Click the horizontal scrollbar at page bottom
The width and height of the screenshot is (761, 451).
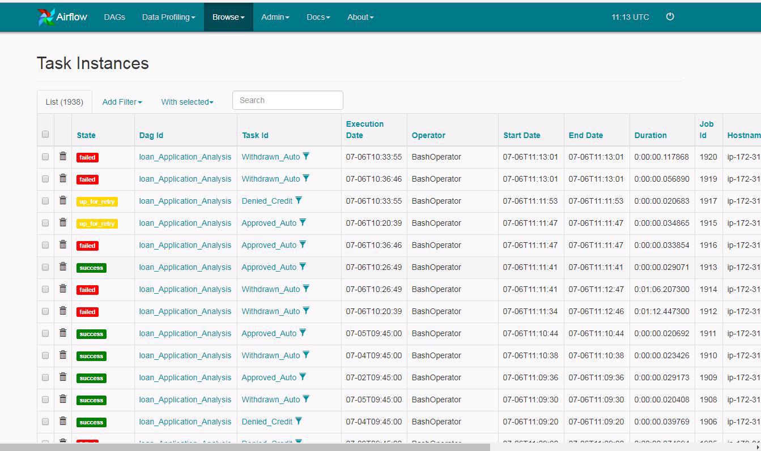tap(245, 447)
